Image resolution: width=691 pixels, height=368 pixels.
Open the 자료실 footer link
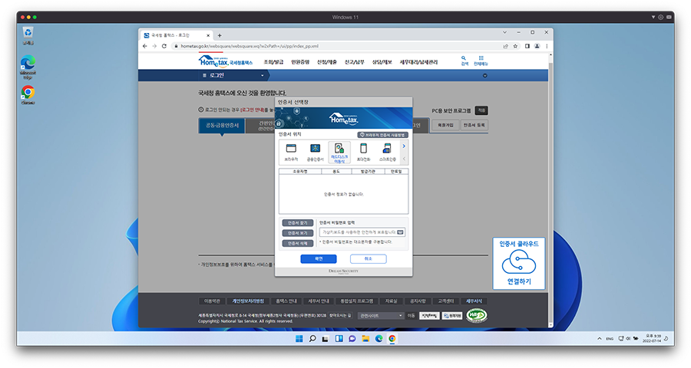point(391,301)
